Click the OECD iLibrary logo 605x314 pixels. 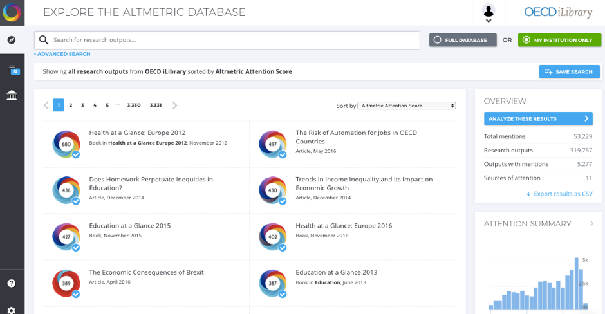tap(558, 12)
